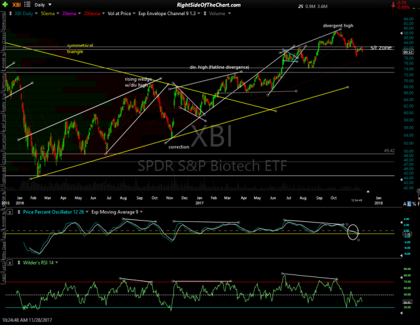Click the reorder arrows beside Volume
The height and width of the screenshot is (325, 420).
205,13
